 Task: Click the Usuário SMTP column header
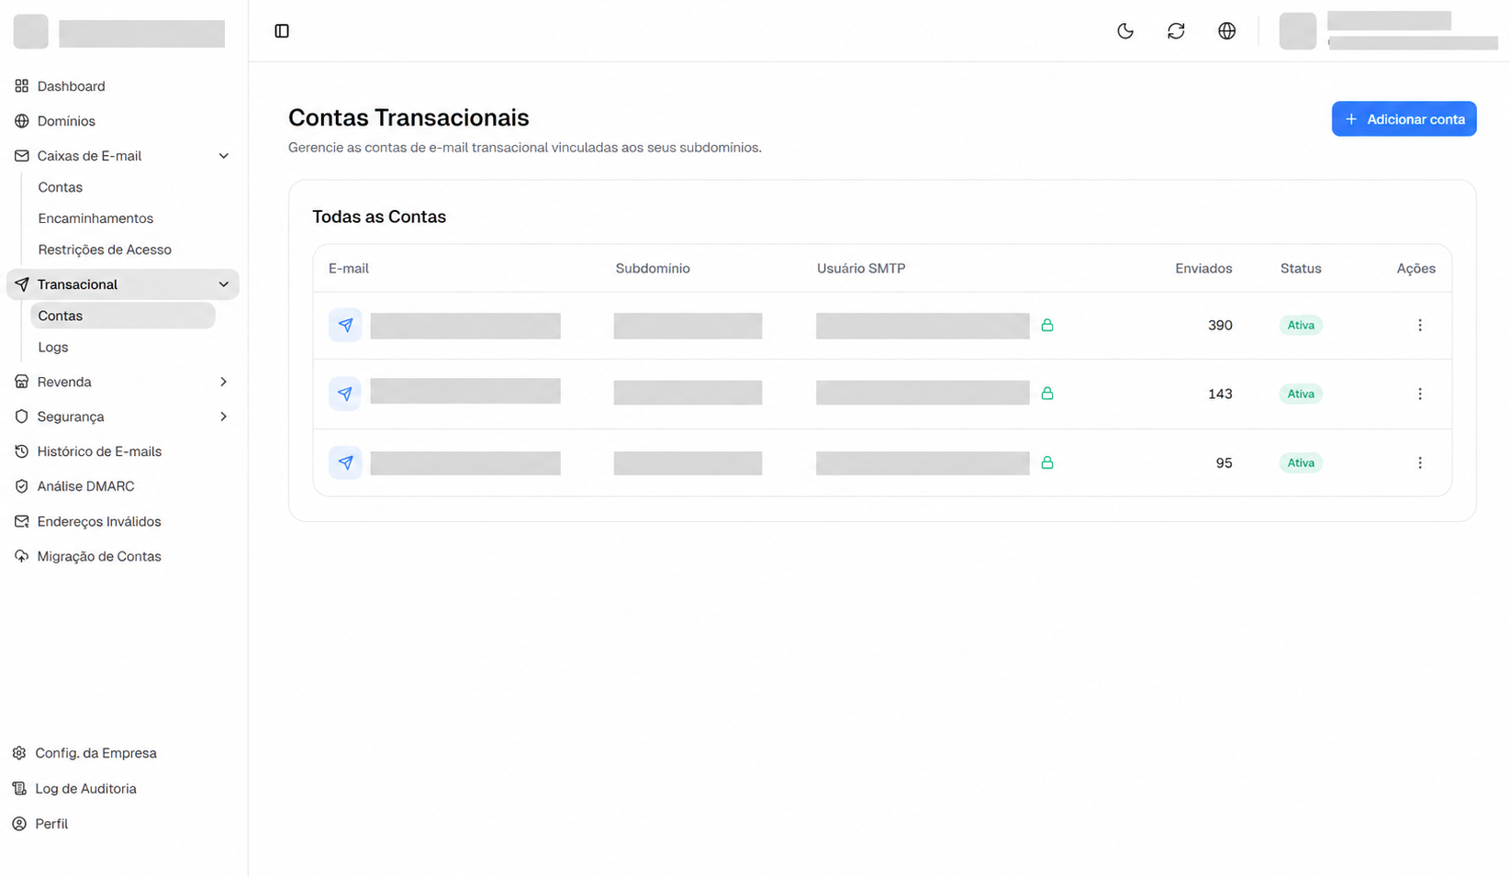(x=861, y=269)
